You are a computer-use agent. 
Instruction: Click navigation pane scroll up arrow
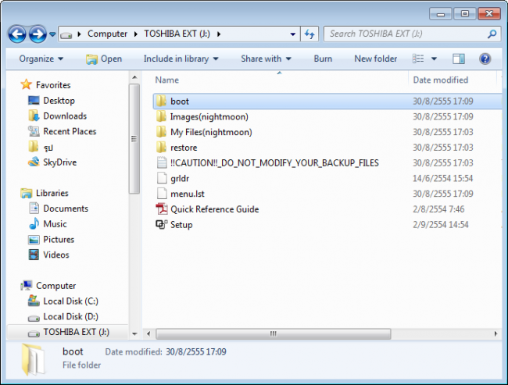pyautogui.click(x=134, y=77)
